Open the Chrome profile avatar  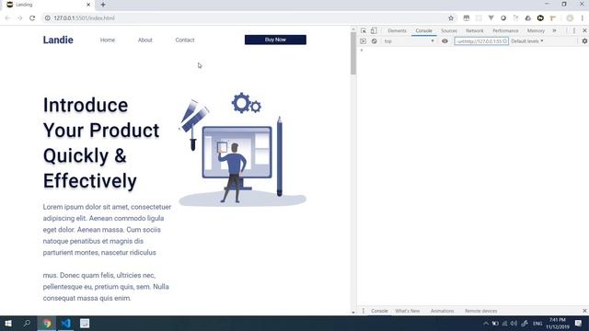(x=570, y=18)
